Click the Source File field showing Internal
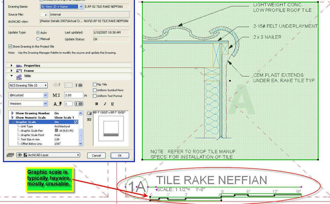 click(x=89, y=15)
